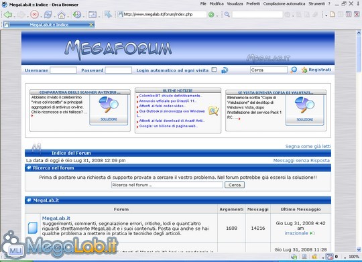
Task: Open the Messaggi senza Risposta link
Action: pos(301,160)
